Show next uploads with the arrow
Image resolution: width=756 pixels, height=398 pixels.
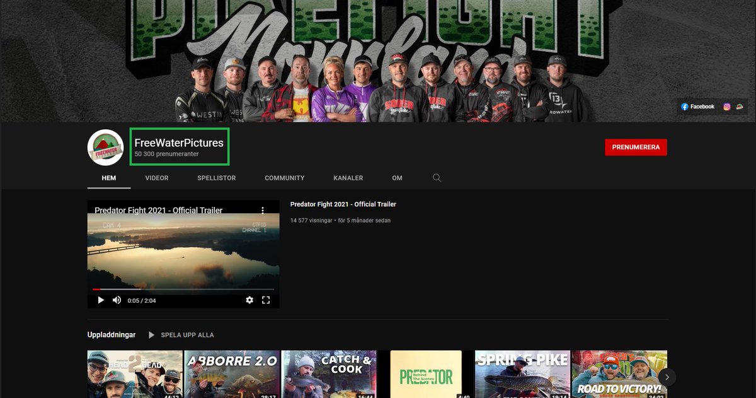[x=667, y=377]
